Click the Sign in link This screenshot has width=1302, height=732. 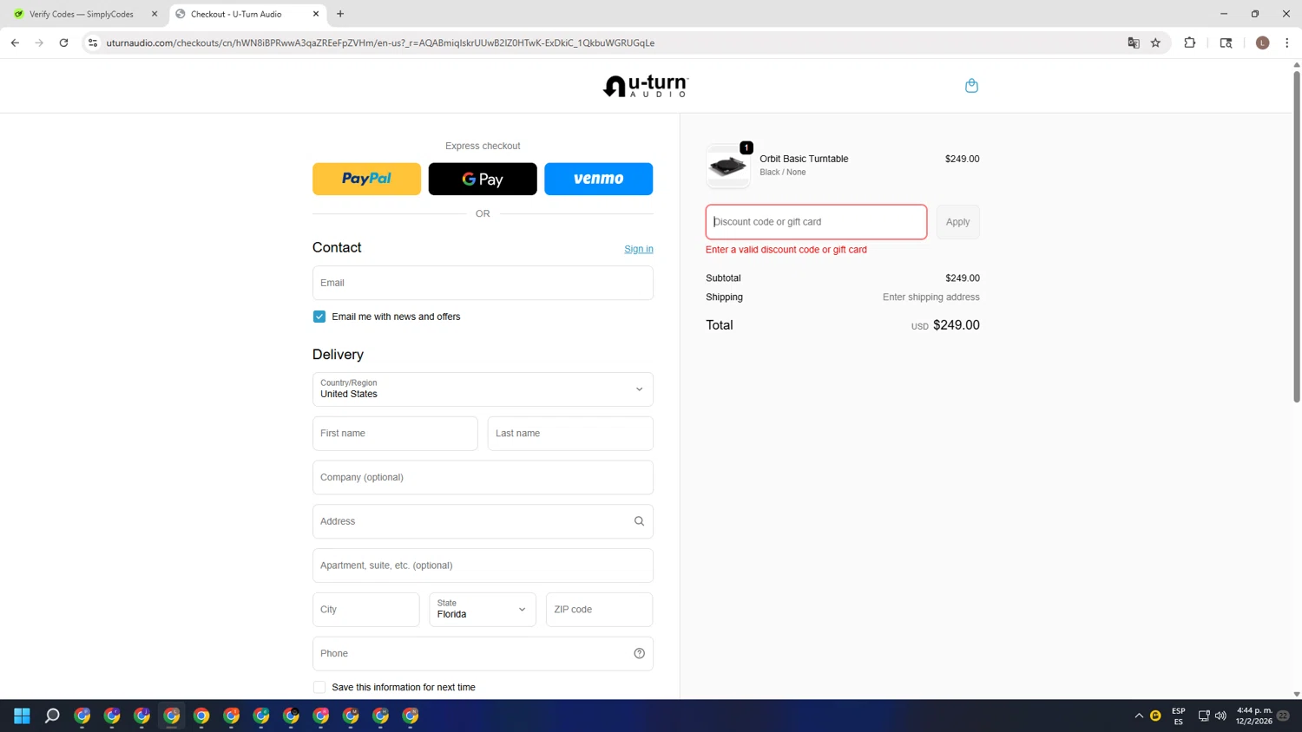[639, 249]
